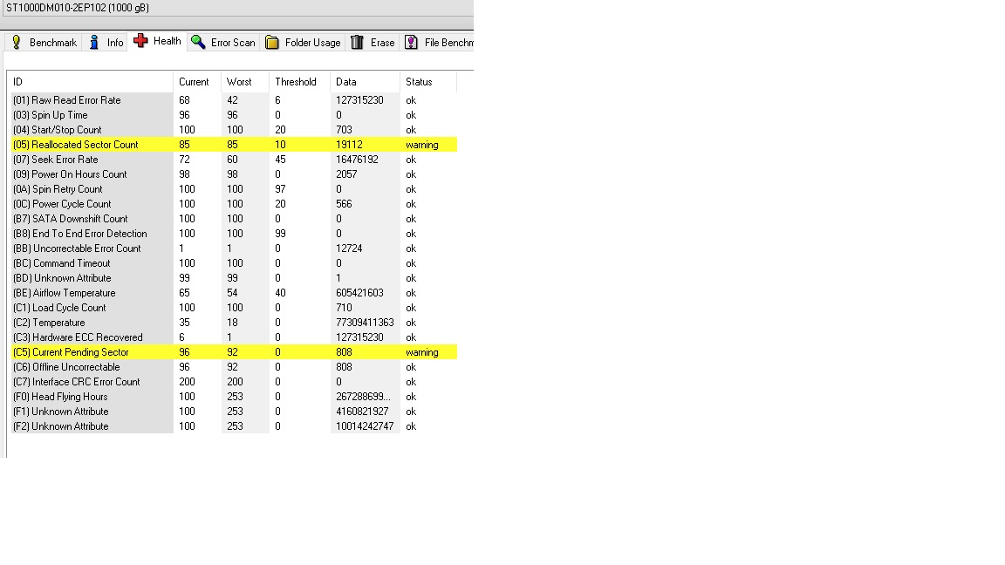Select the (C2) Temperature row

click(234, 323)
